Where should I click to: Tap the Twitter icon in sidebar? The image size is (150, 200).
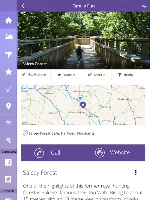(8, 179)
